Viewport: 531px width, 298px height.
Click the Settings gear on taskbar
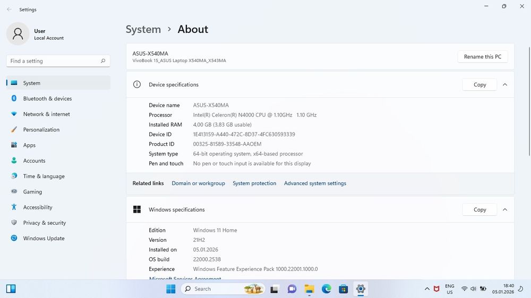click(361, 289)
